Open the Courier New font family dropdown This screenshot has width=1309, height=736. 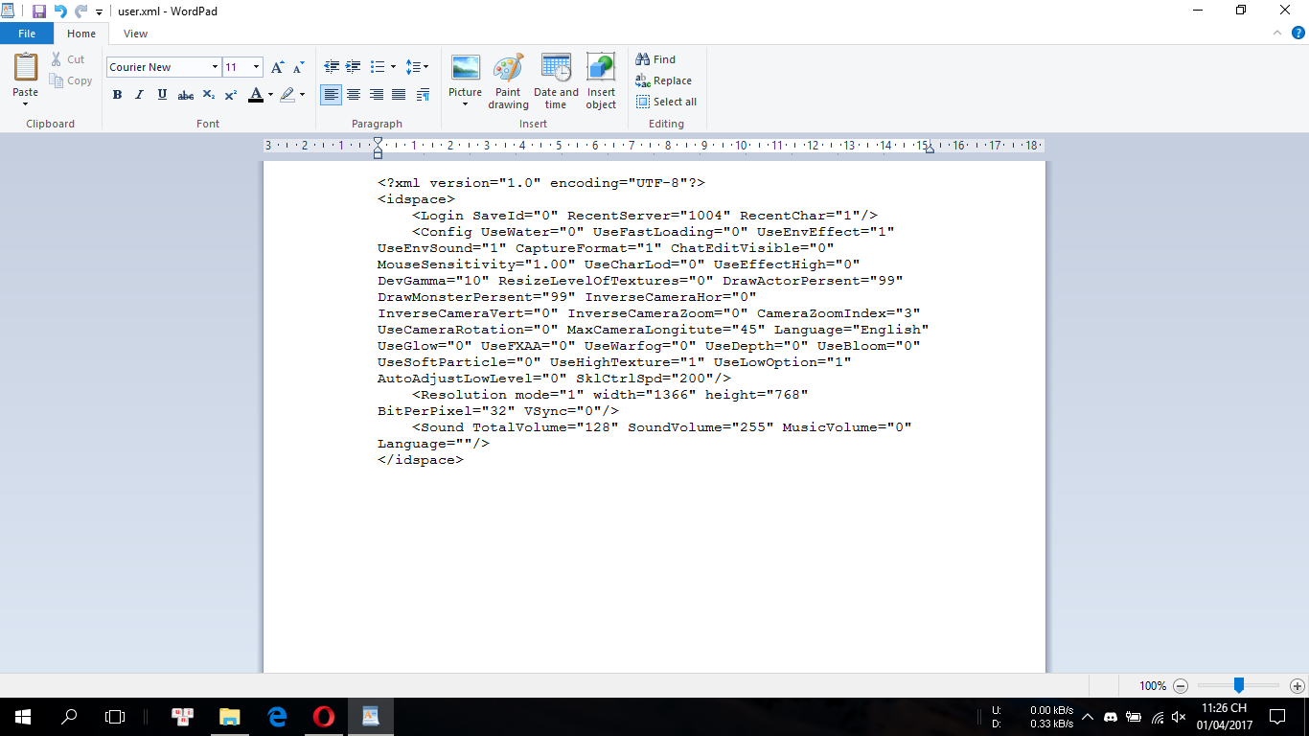click(x=215, y=67)
